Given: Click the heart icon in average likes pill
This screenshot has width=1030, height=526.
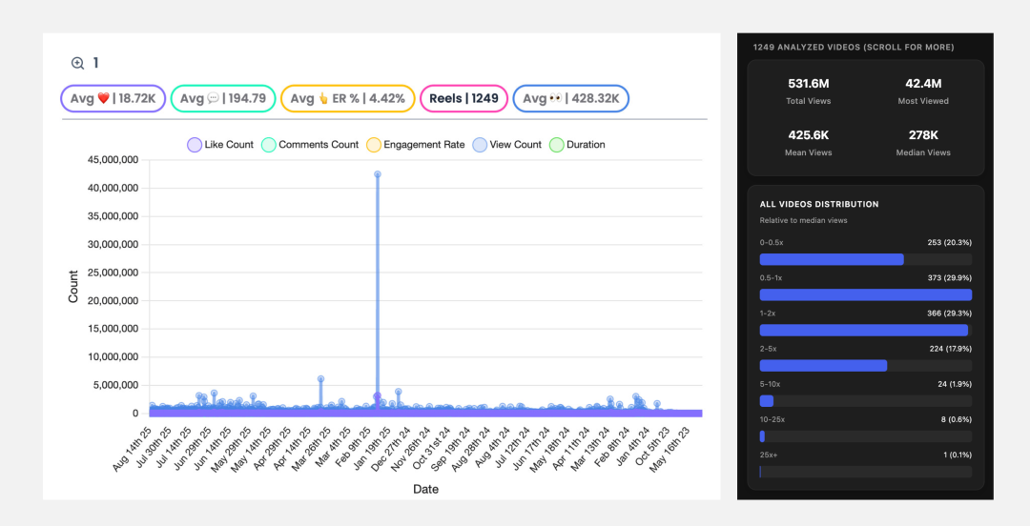Looking at the screenshot, I should [103, 98].
